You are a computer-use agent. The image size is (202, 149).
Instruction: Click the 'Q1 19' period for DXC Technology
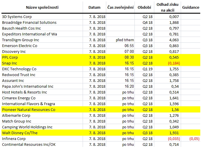click(x=148, y=69)
